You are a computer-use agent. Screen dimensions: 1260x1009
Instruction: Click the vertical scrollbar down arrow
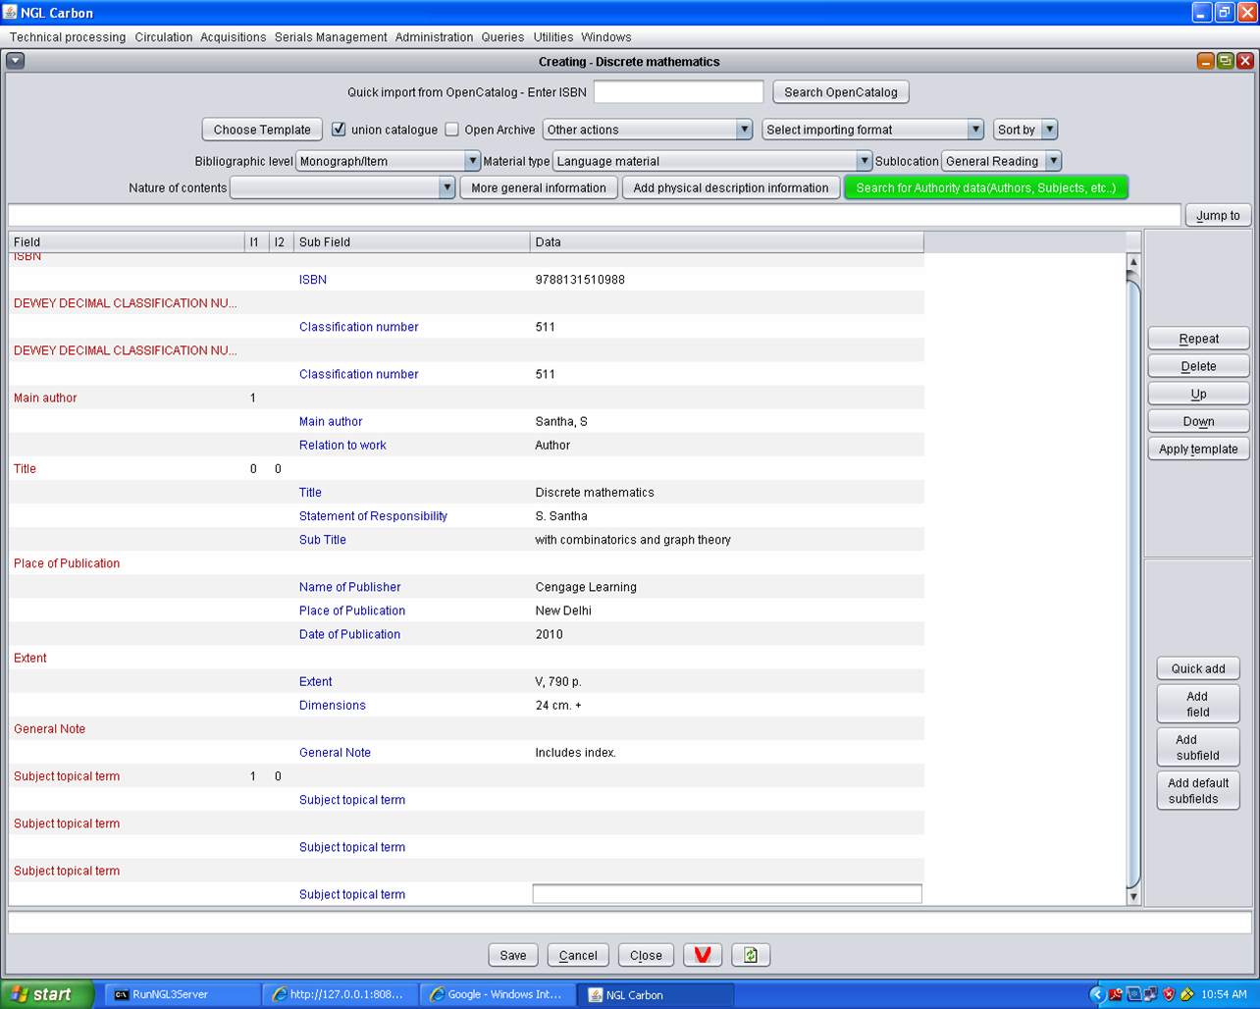tap(1133, 896)
